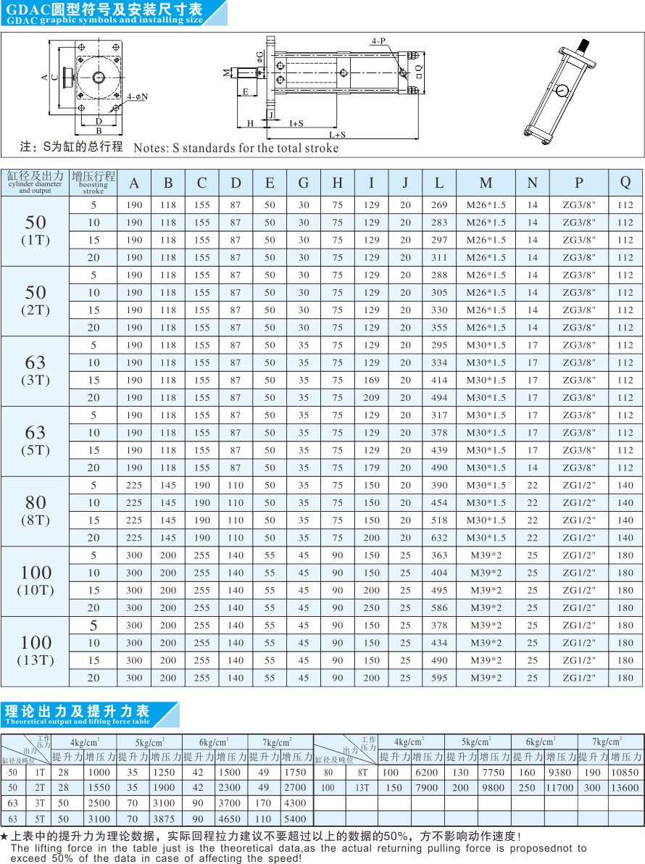Select the 100 (13T) row group cell

pos(35,650)
